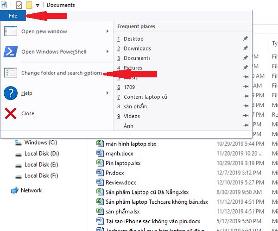The image size is (278, 231).
Task: Open the Help menu entry
Action: pos(57,93)
